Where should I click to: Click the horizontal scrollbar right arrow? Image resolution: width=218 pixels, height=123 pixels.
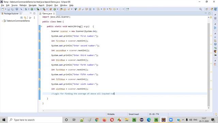(206, 111)
